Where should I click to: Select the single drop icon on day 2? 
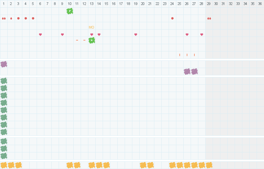11,18
